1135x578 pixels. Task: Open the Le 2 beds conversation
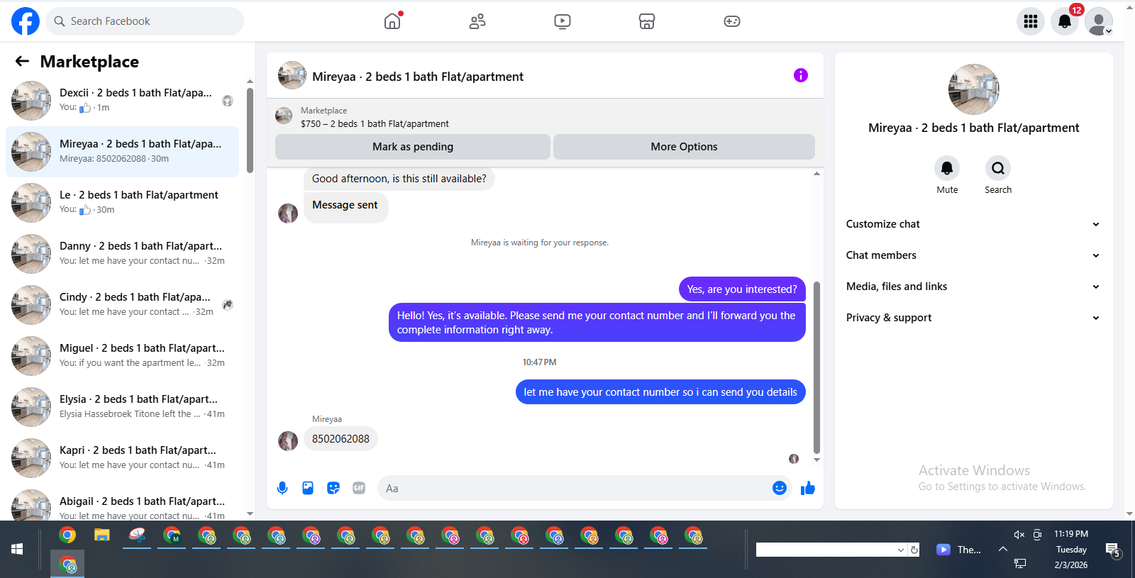pyautogui.click(x=122, y=203)
